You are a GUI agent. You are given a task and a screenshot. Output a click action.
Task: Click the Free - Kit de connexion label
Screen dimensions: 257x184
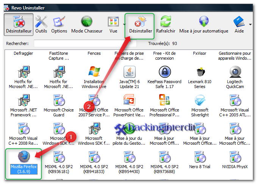point(165,56)
